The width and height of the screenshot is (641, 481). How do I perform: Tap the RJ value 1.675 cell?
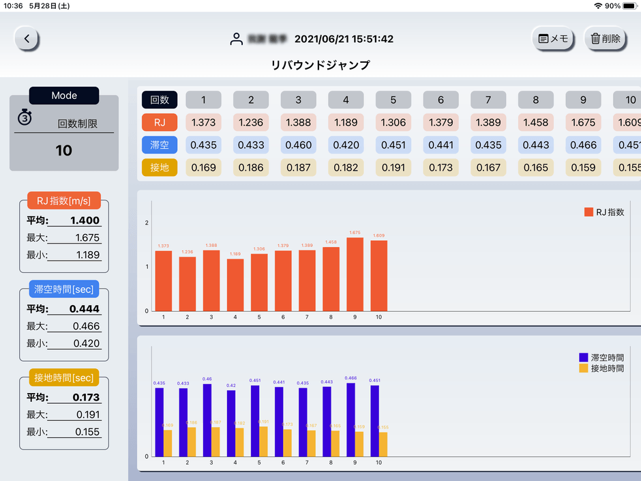tap(583, 123)
